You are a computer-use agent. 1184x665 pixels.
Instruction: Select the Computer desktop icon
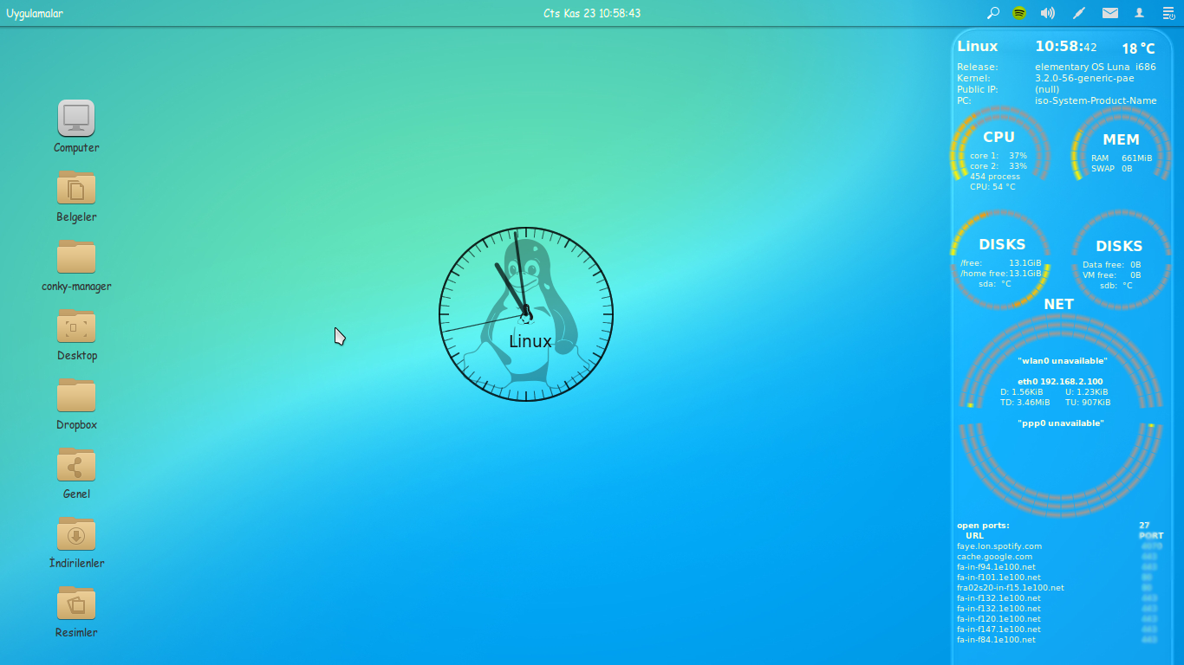[76, 118]
